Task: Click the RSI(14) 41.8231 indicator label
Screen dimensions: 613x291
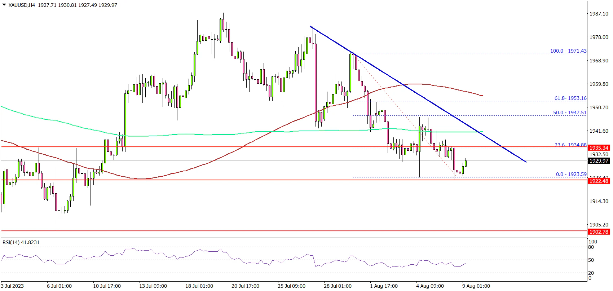Action: coord(21,243)
